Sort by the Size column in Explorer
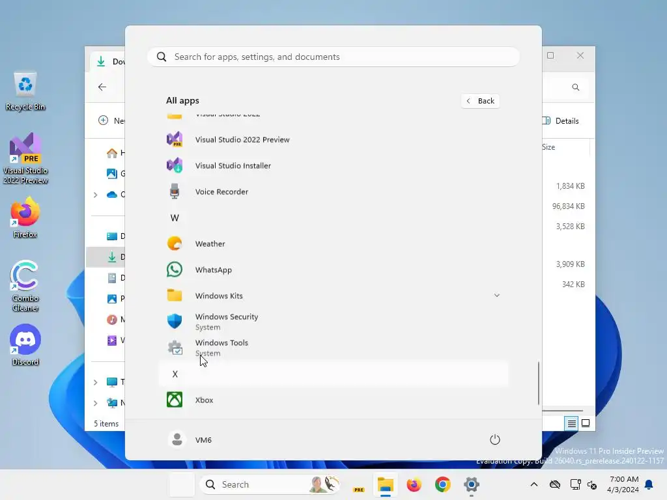The image size is (667, 500). click(x=548, y=147)
